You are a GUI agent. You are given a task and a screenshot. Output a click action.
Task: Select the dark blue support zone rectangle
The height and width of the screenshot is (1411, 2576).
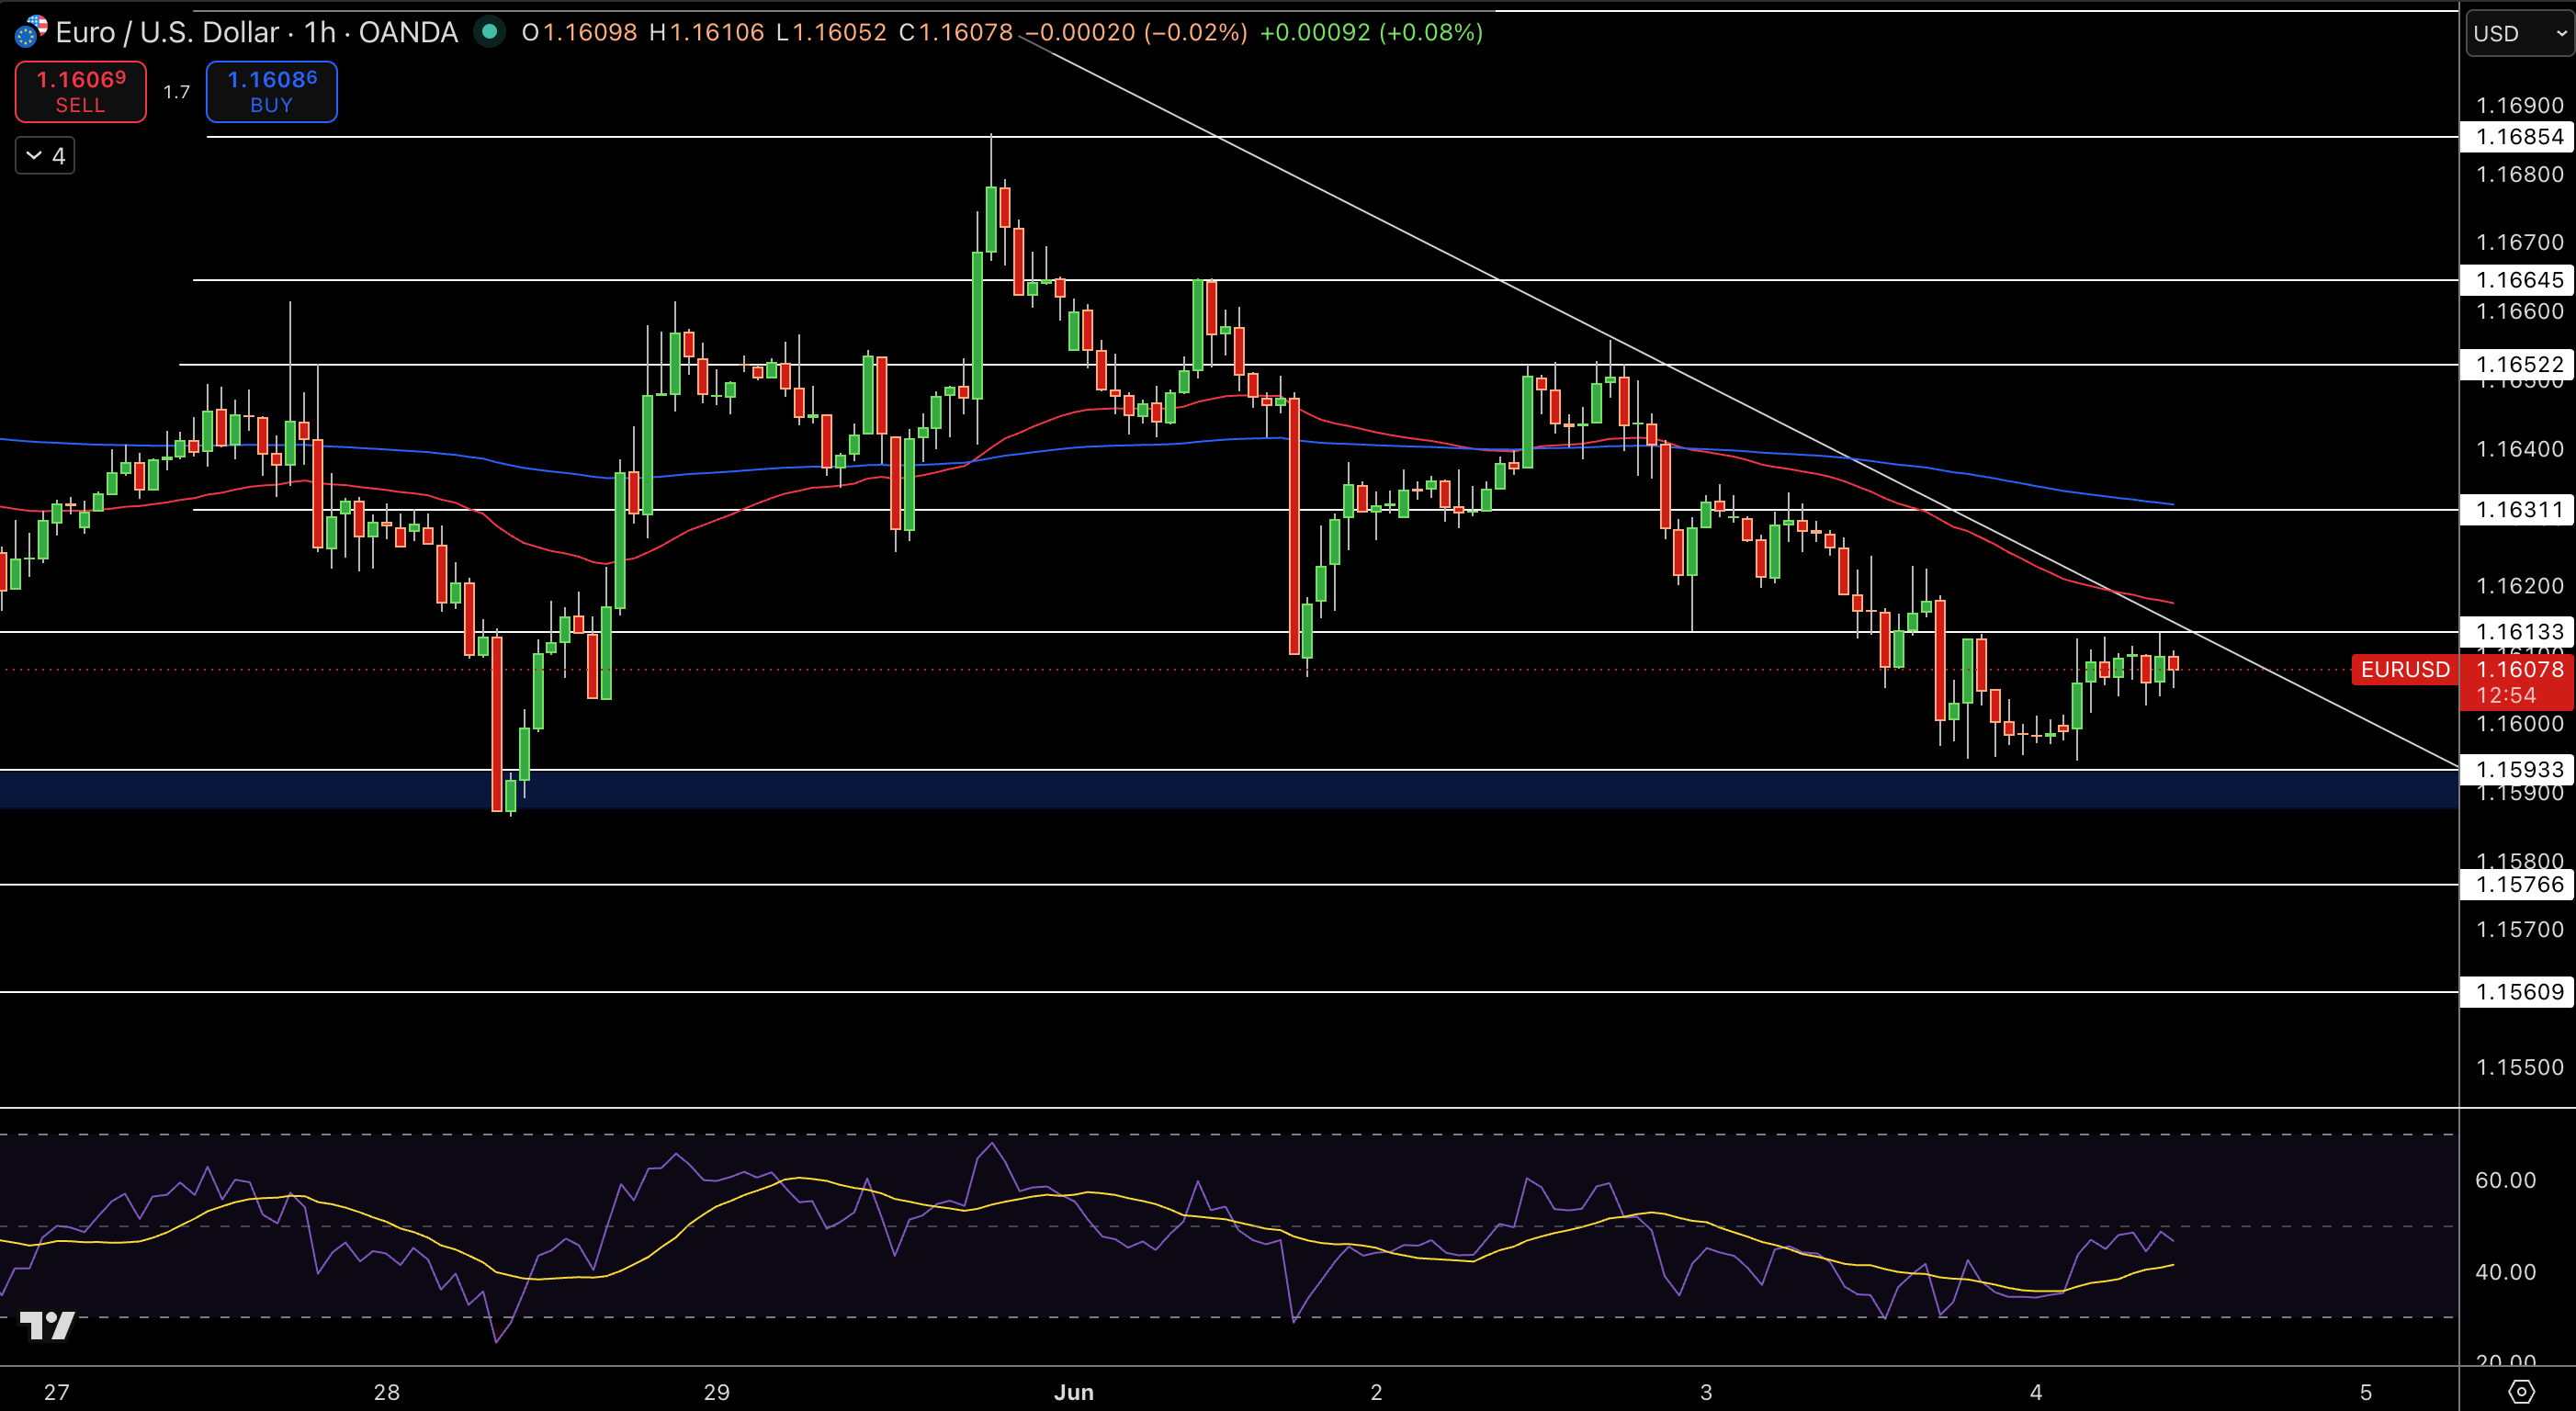pyautogui.click(x=1229, y=789)
